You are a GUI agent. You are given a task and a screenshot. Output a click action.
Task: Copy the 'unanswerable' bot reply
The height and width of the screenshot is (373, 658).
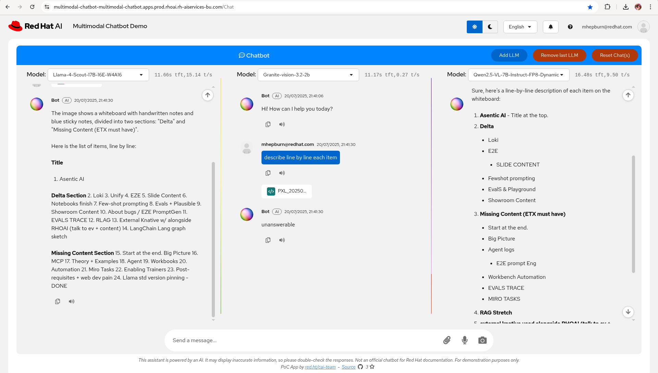[x=268, y=240]
